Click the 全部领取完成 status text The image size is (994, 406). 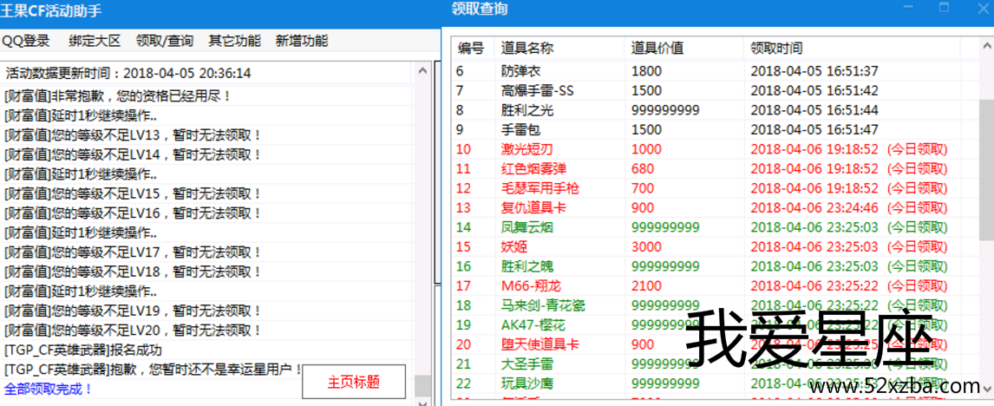49,390
